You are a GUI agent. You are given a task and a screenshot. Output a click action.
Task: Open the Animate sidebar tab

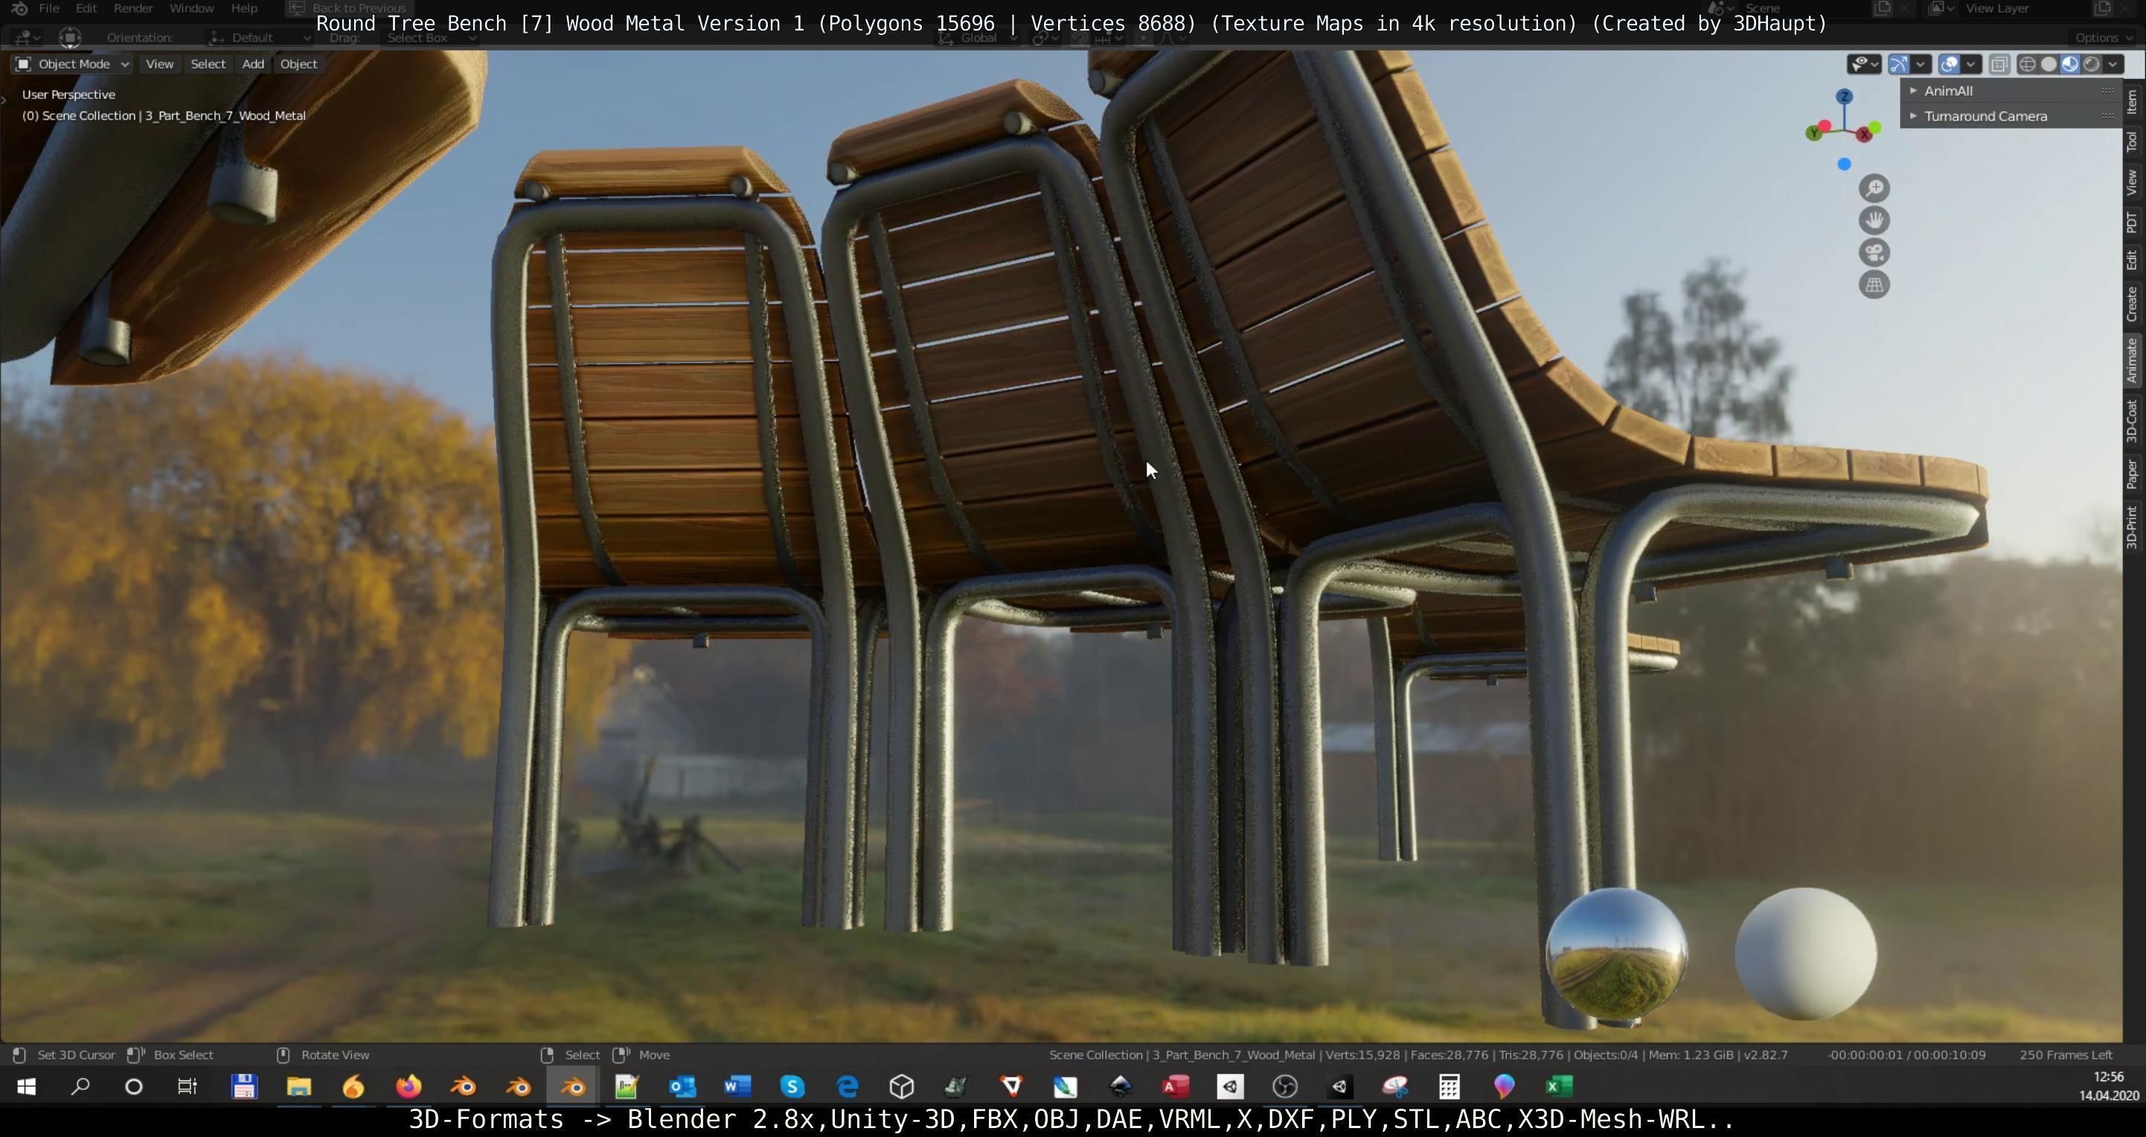point(2133,360)
